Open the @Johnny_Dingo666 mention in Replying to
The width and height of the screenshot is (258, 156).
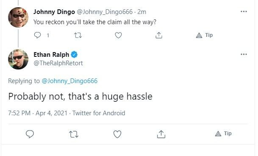pos(69,81)
